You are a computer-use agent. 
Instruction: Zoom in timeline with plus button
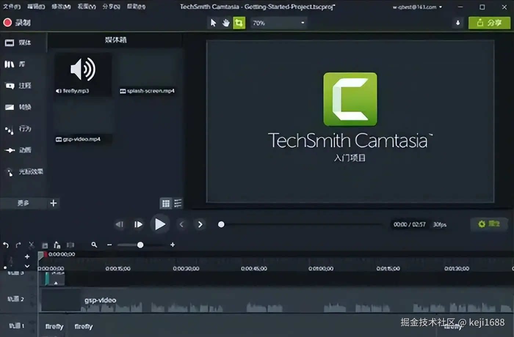pos(173,245)
